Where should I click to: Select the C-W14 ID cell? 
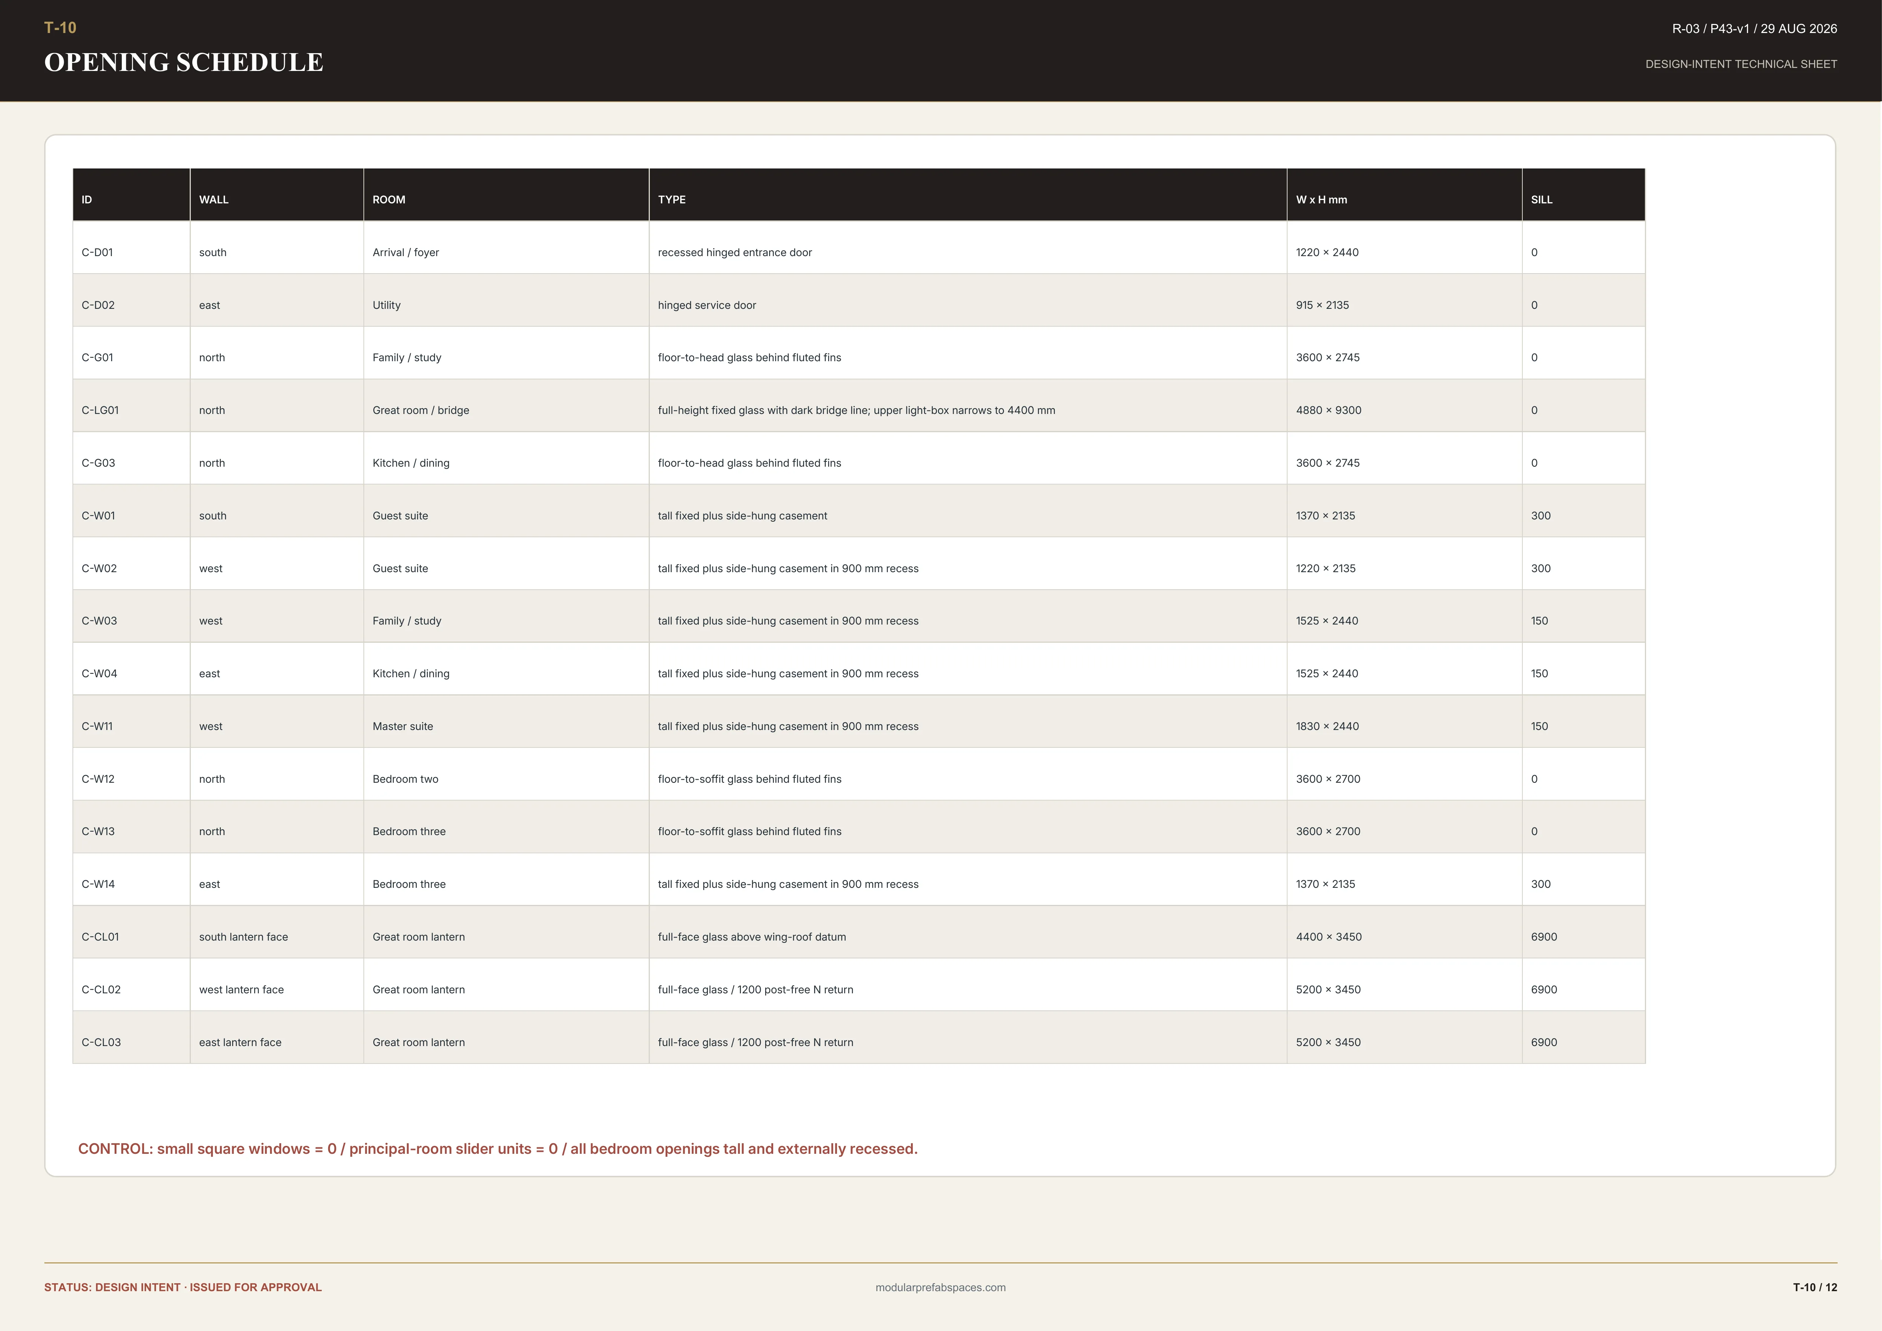click(131, 879)
